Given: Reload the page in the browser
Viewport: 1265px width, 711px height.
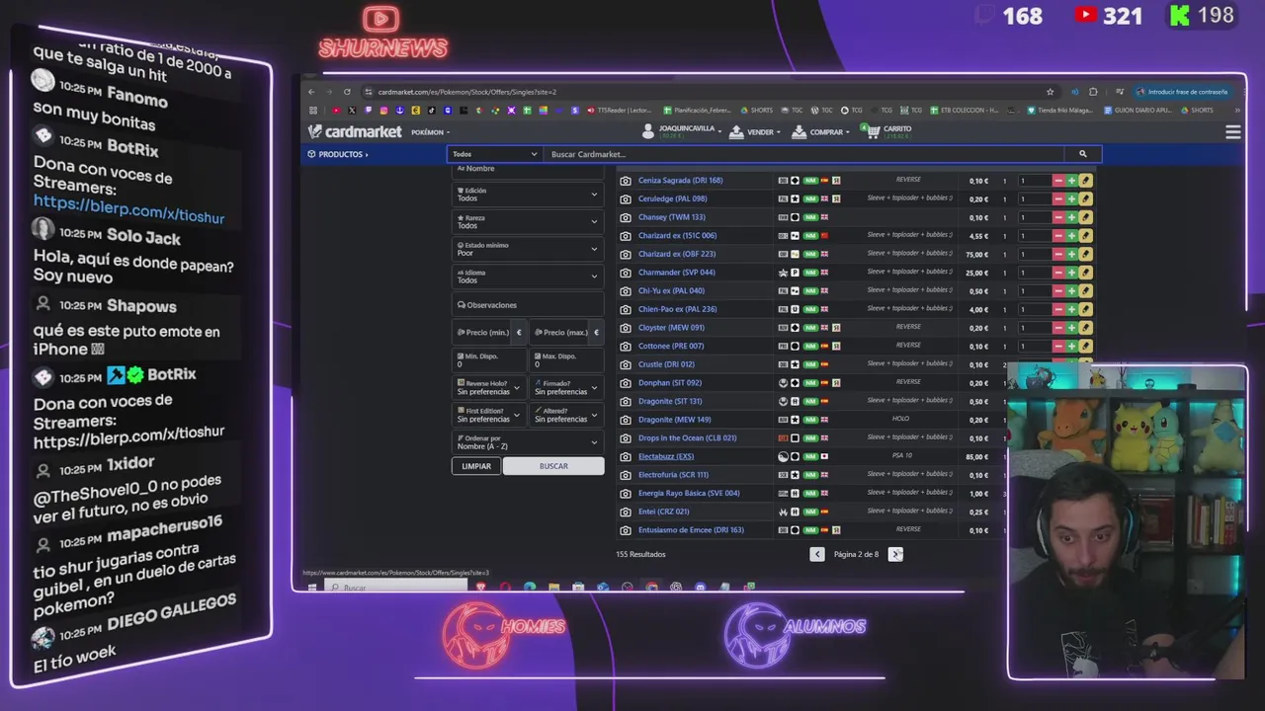Looking at the screenshot, I should [347, 92].
